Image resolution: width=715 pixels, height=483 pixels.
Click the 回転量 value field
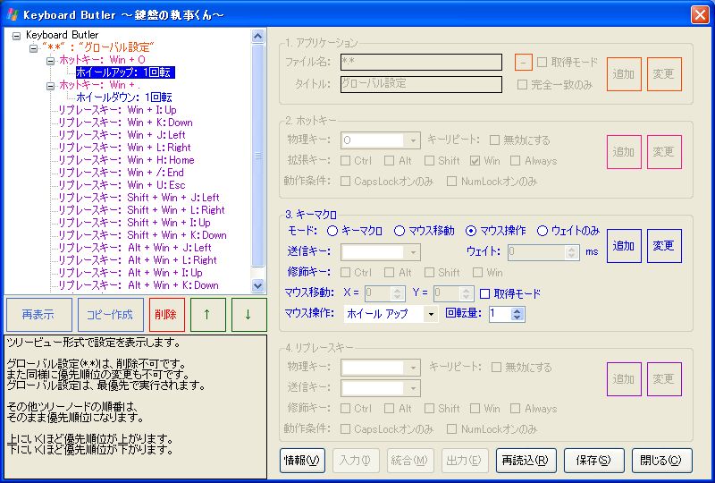500,314
